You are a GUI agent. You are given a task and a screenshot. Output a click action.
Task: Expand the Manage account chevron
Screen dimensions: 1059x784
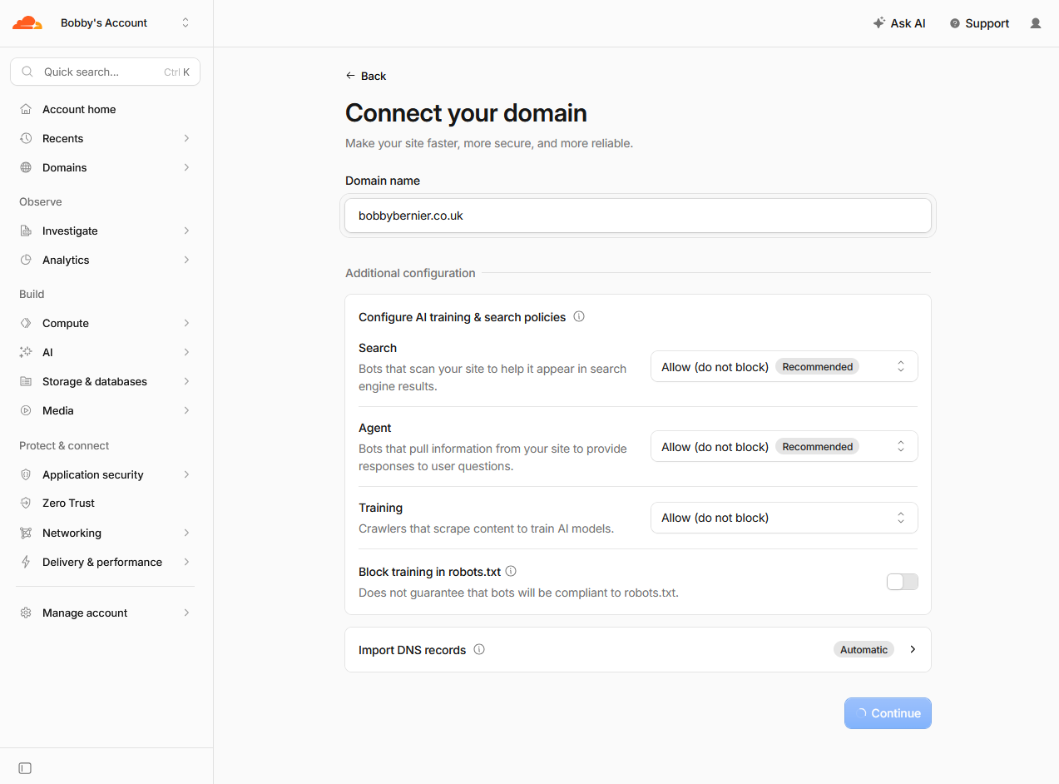186,613
